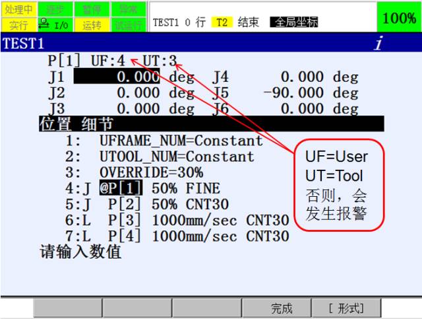Select P[2] on line 5
This screenshot has width=422, height=319.
point(125,204)
